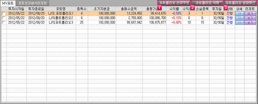Click the 수익률 column header
This screenshot has width=258, height=104.
pyautogui.click(x=174, y=9)
